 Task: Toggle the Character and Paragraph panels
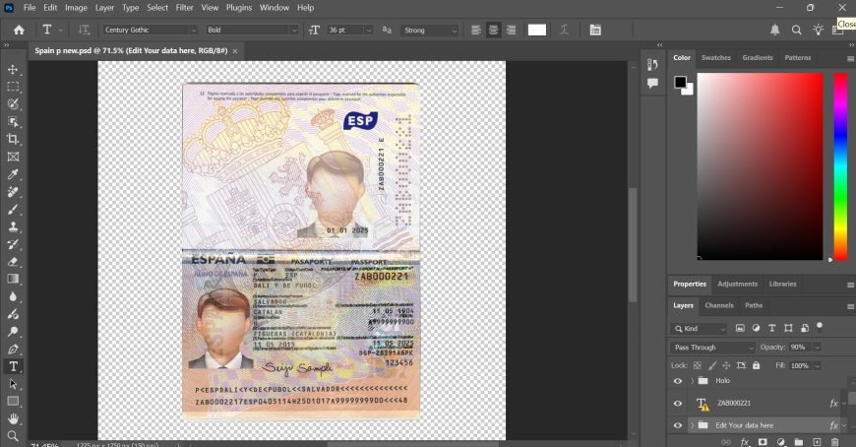coord(595,31)
